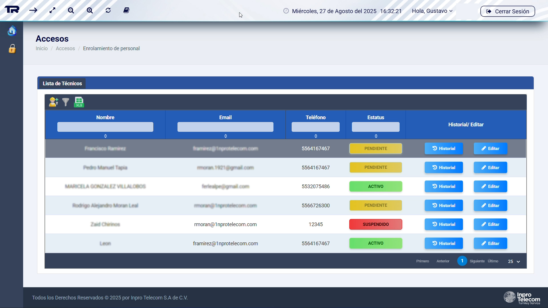
Task: Enter fullscreen with the expand arrows icon
Action: click(52, 10)
